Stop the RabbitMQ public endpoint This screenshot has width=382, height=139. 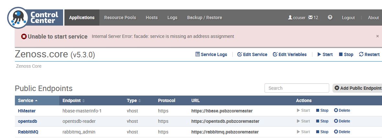(x=322, y=132)
